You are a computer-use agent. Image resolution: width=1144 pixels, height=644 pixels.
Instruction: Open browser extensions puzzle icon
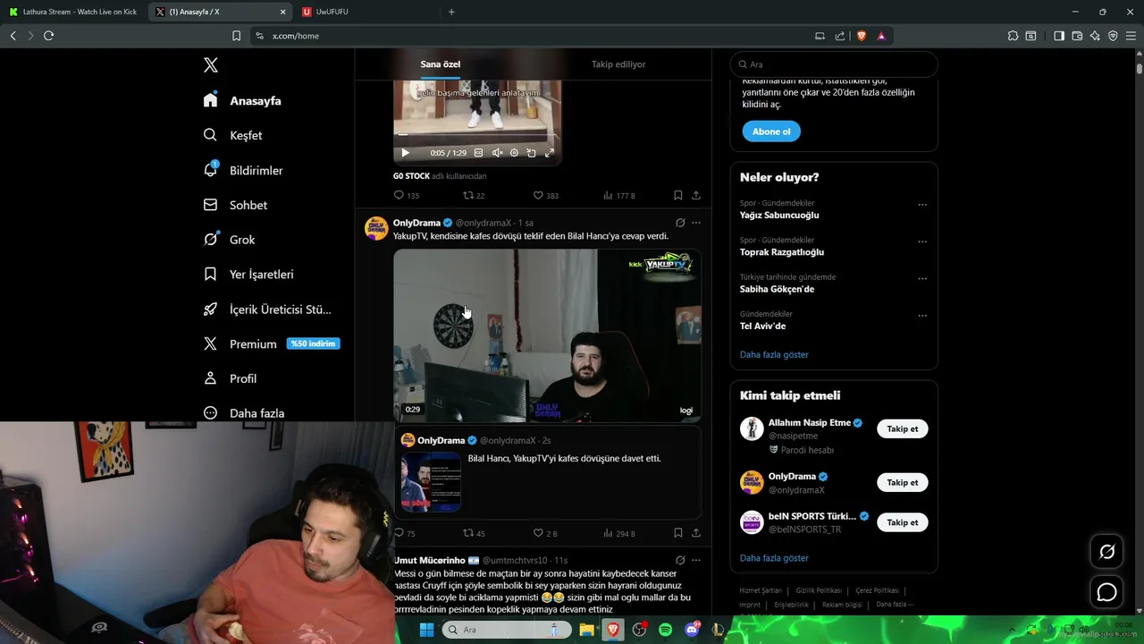point(1013,36)
